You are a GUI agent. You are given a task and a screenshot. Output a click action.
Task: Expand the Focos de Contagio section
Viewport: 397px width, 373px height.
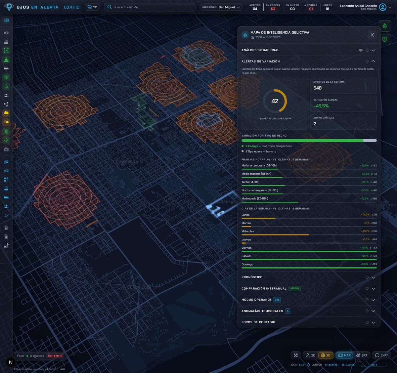pos(373,322)
